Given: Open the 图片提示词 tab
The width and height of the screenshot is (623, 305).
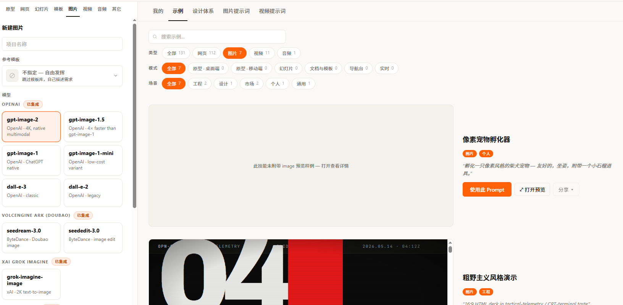Looking at the screenshot, I should [236, 11].
